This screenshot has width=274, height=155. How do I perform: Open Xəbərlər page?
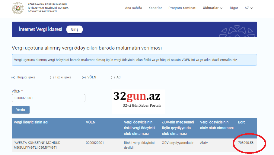pos(155,8)
